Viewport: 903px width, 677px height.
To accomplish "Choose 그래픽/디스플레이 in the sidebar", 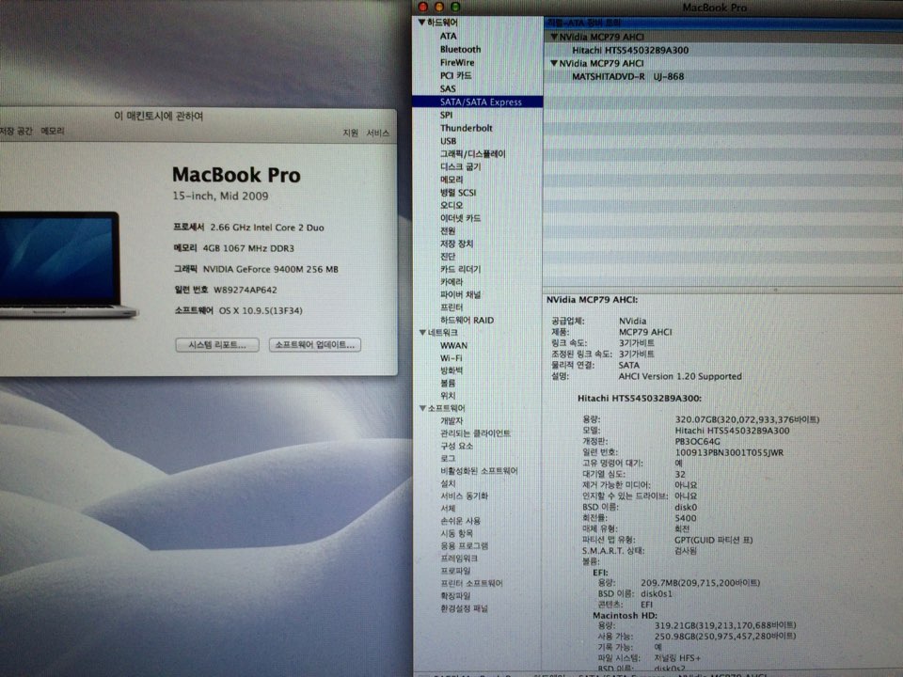I will [x=472, y=154].
